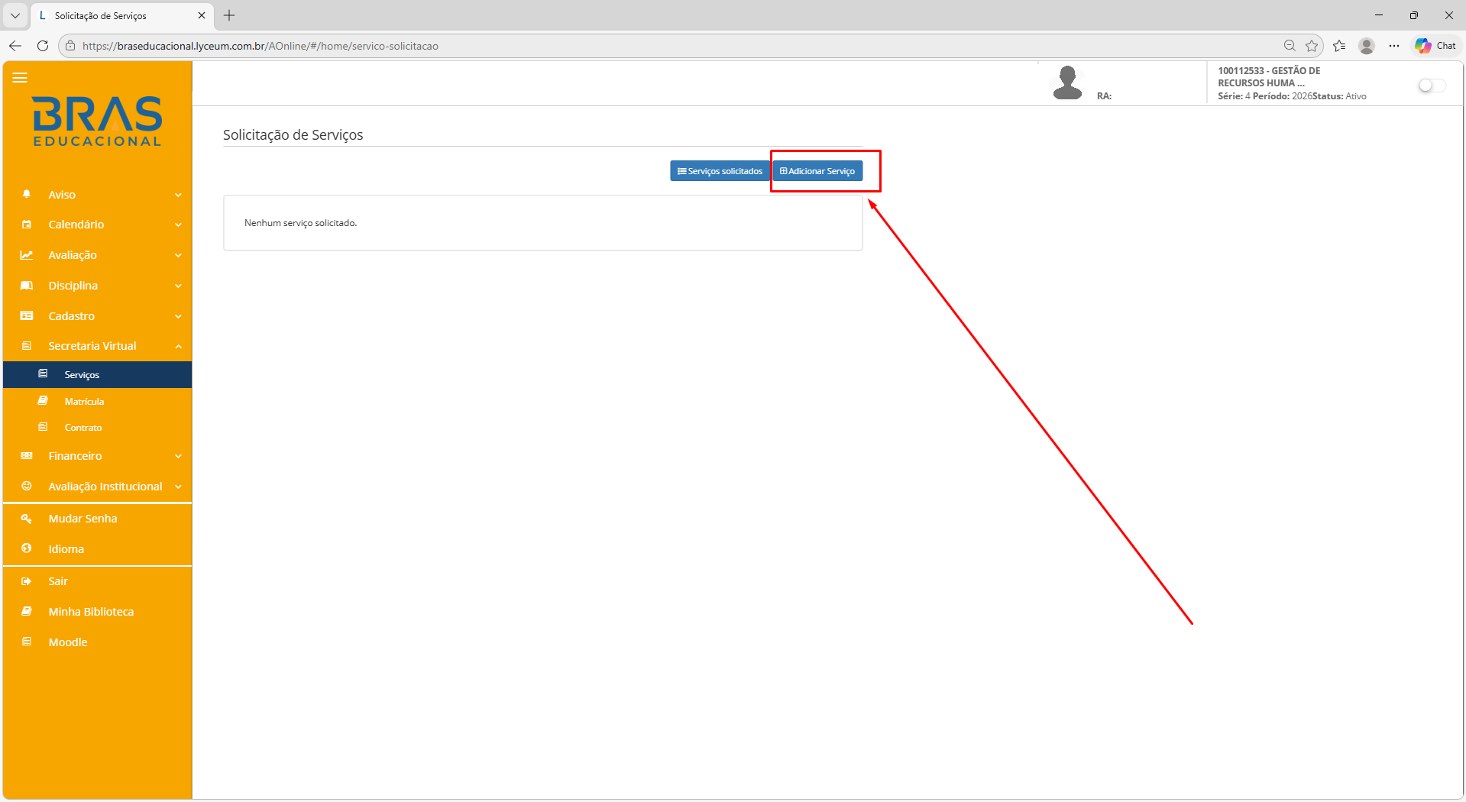Expand the Cadastro menu chevron

coord(178,316)
